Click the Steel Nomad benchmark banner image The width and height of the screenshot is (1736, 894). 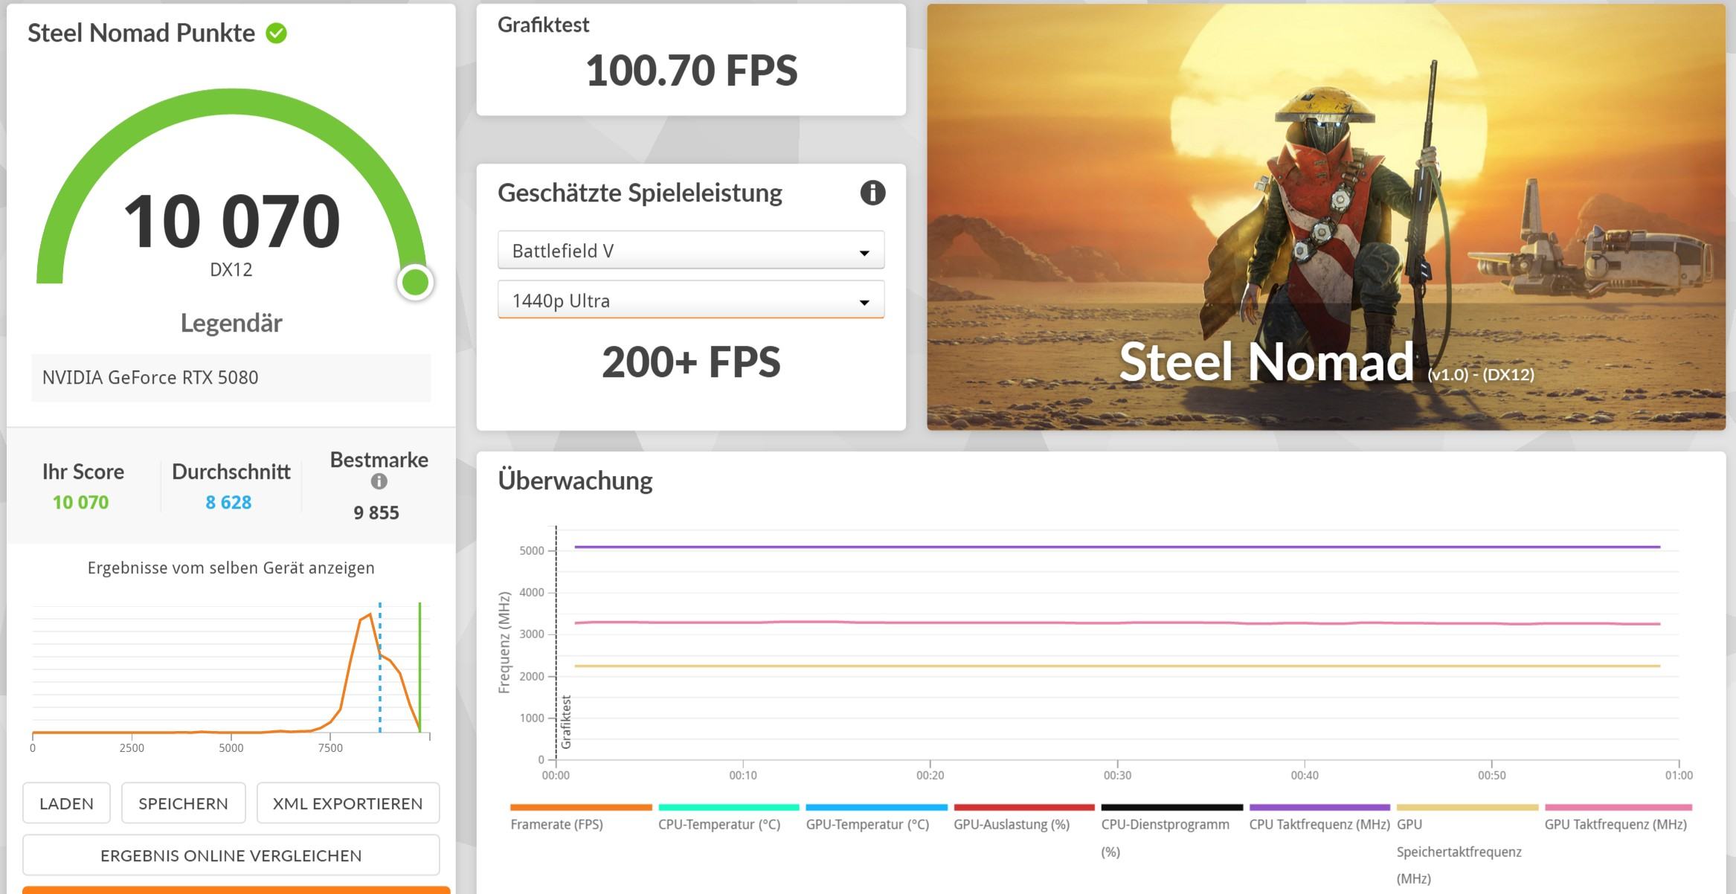coord(1325,217)
